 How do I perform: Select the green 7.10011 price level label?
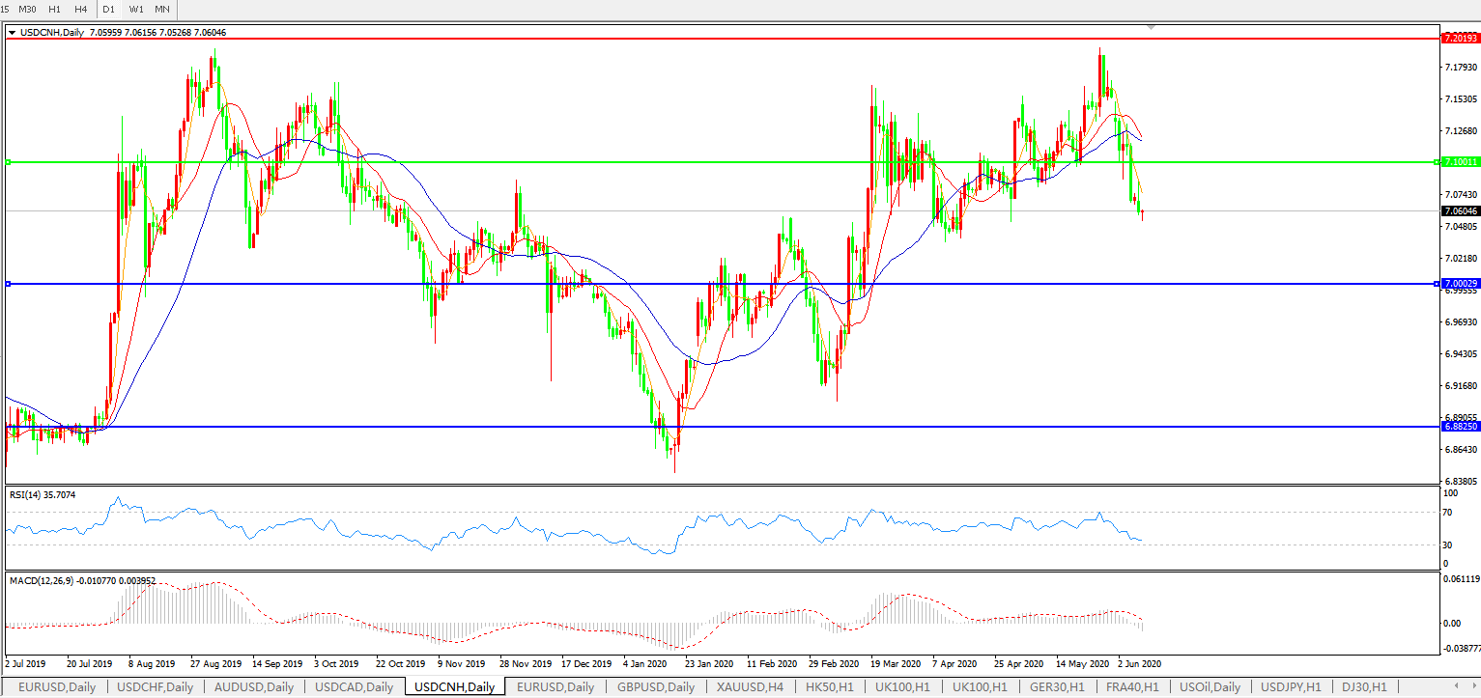click(x=1459, y=162)
